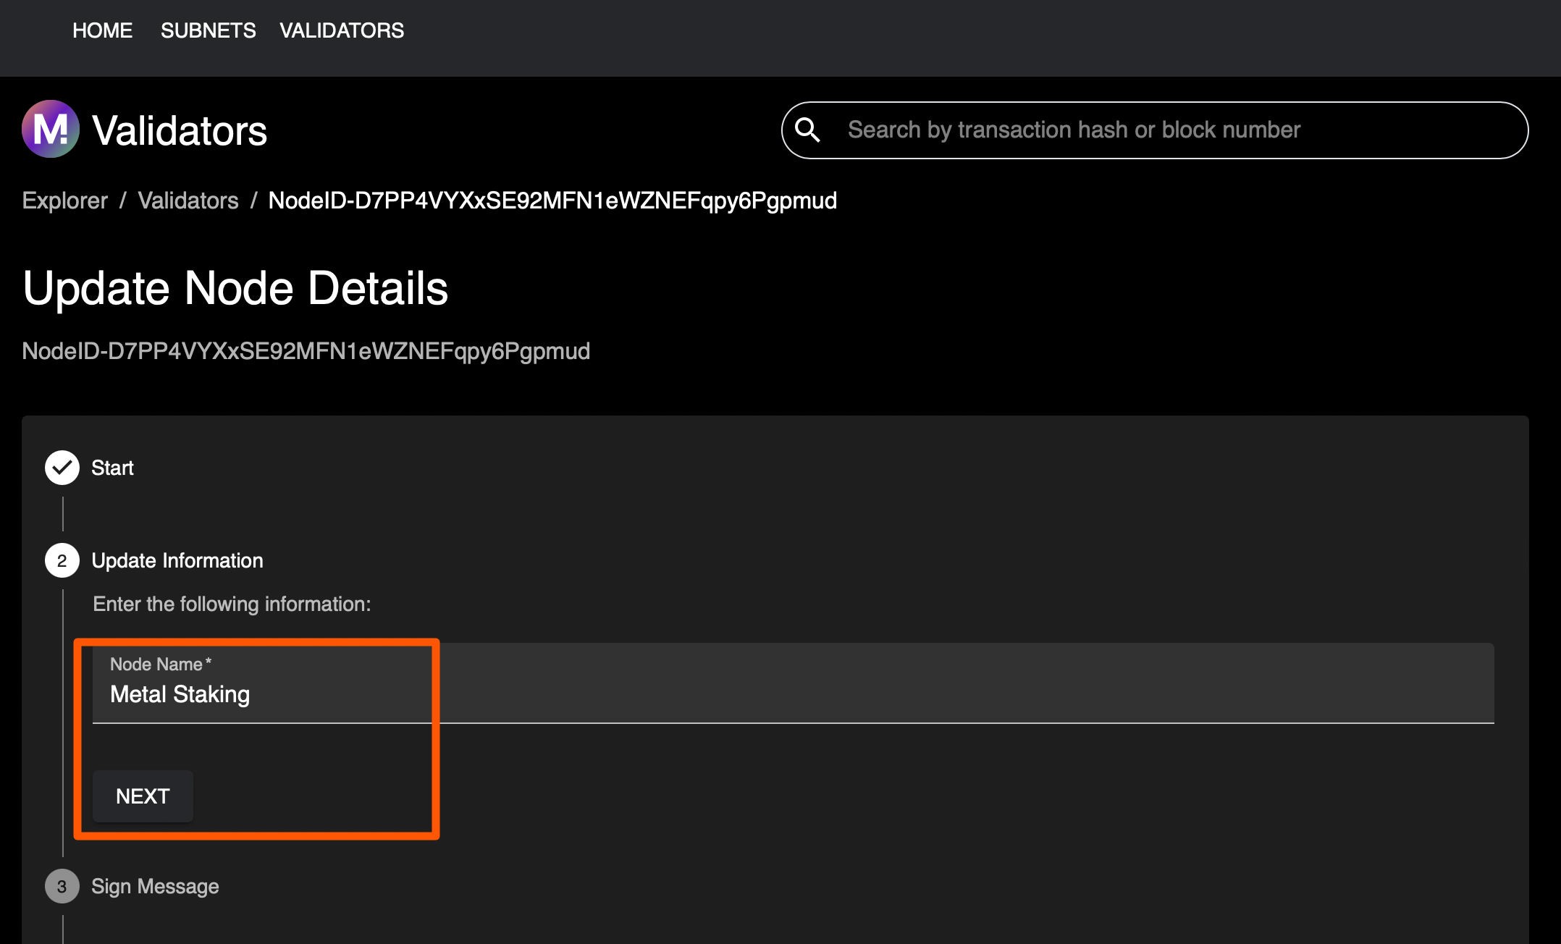Click the NodeID breadcrumb item
Image resolution: width=1561 pixels, height=944 pixels.
(x=552, y=201)
